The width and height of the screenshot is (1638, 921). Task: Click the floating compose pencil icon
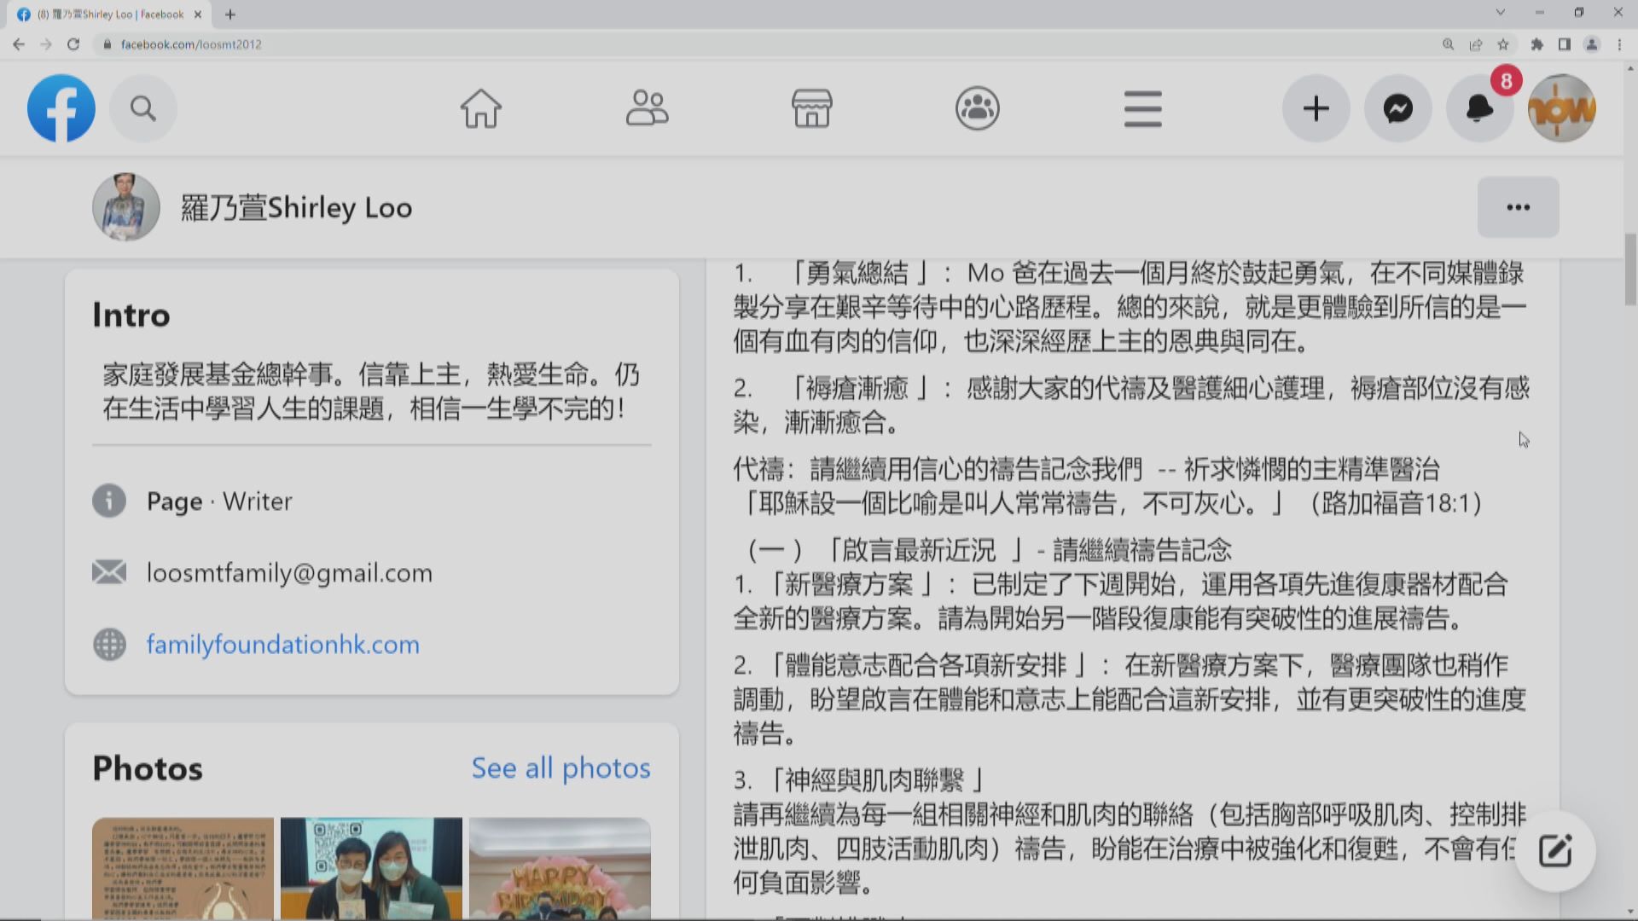(1555, 850)
